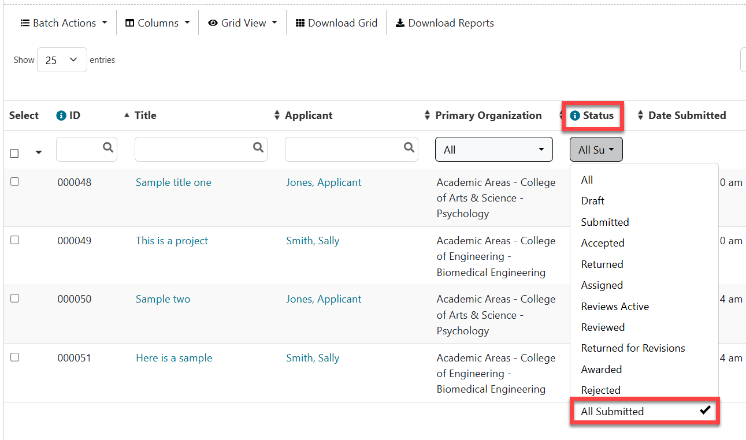Screen dimensions: 746x440
Task: Select the checkbox for row 000050
Action: (15, 299)
